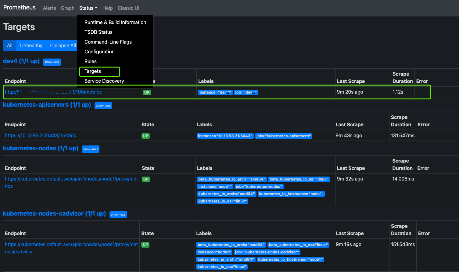Open the Help link in the navbar

[107, 8]
